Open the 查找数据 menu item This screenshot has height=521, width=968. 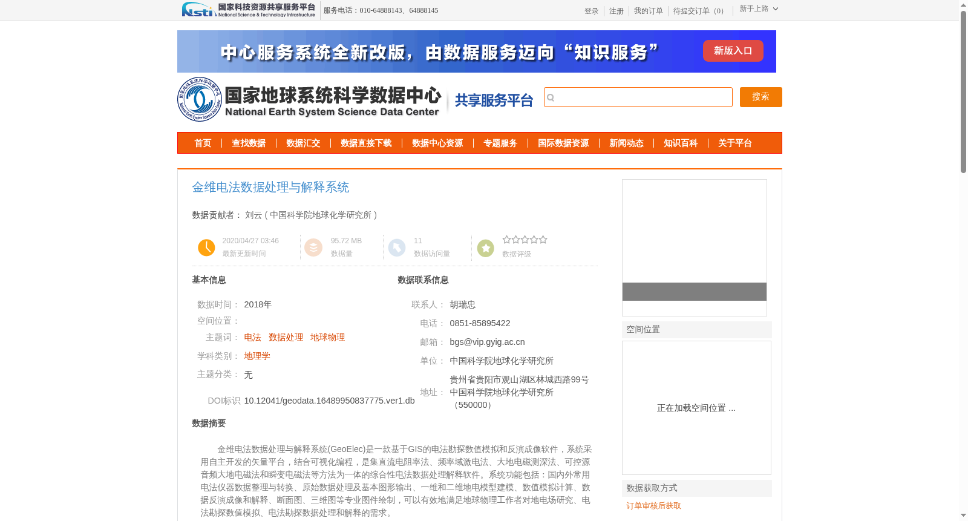(x=249, y=143)
